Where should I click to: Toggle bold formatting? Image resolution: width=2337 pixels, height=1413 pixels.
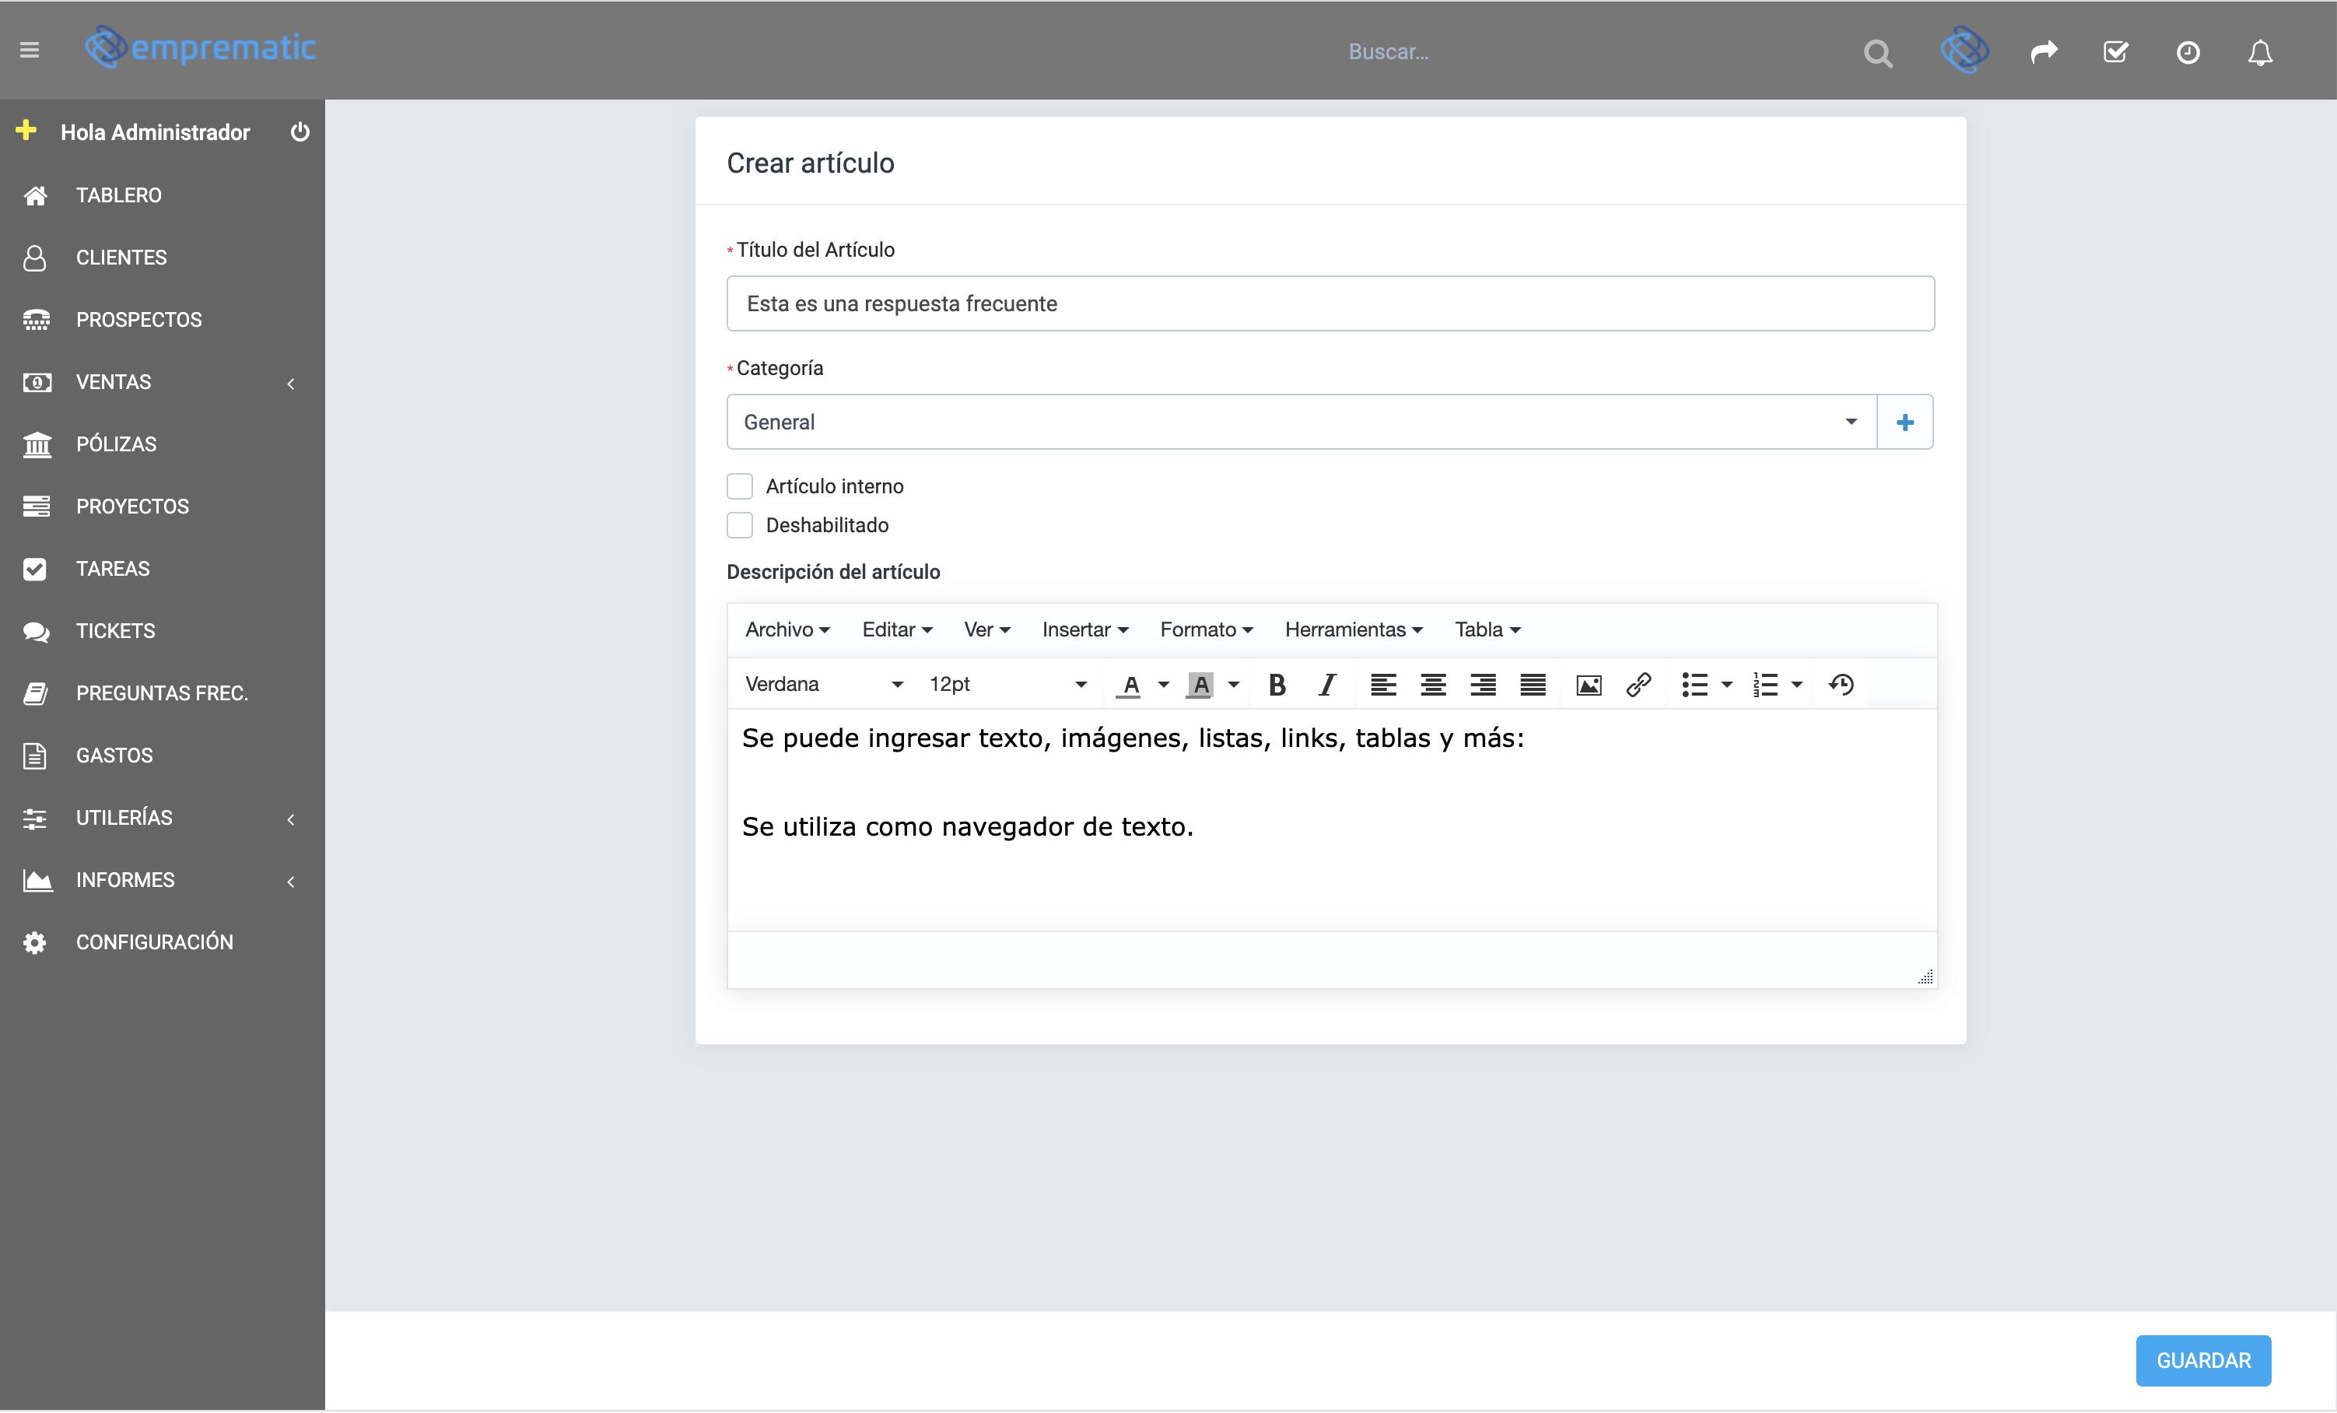1277,685
